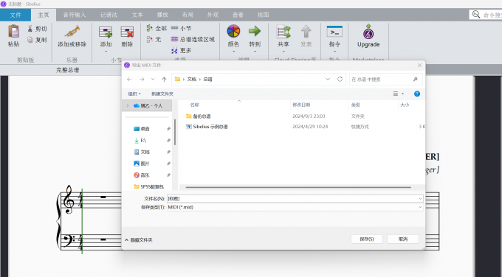The image size is (502, 277).
Task: Open the 添加 bars dropdown arrow
Action: tap(106, 52)
